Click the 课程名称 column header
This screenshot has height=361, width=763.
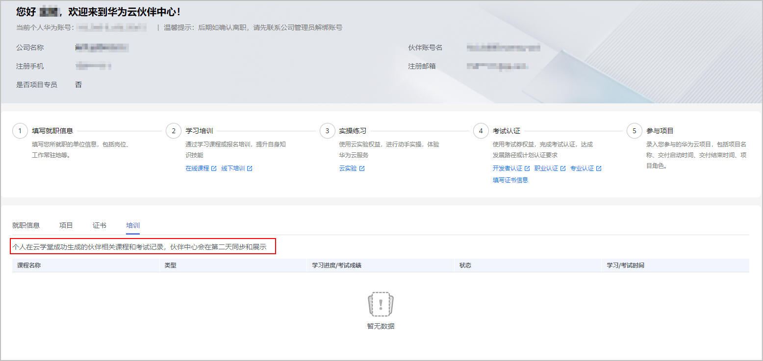pos(86,265)
